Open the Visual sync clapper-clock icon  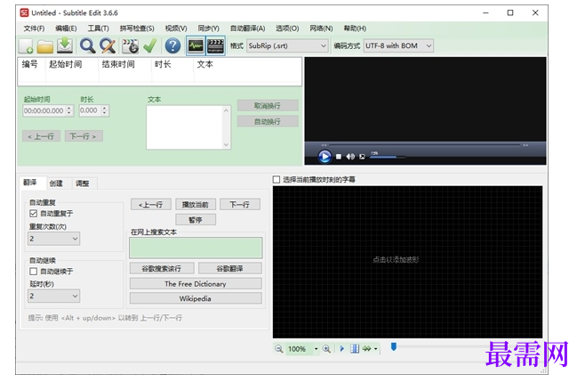[x=130, y=46]
